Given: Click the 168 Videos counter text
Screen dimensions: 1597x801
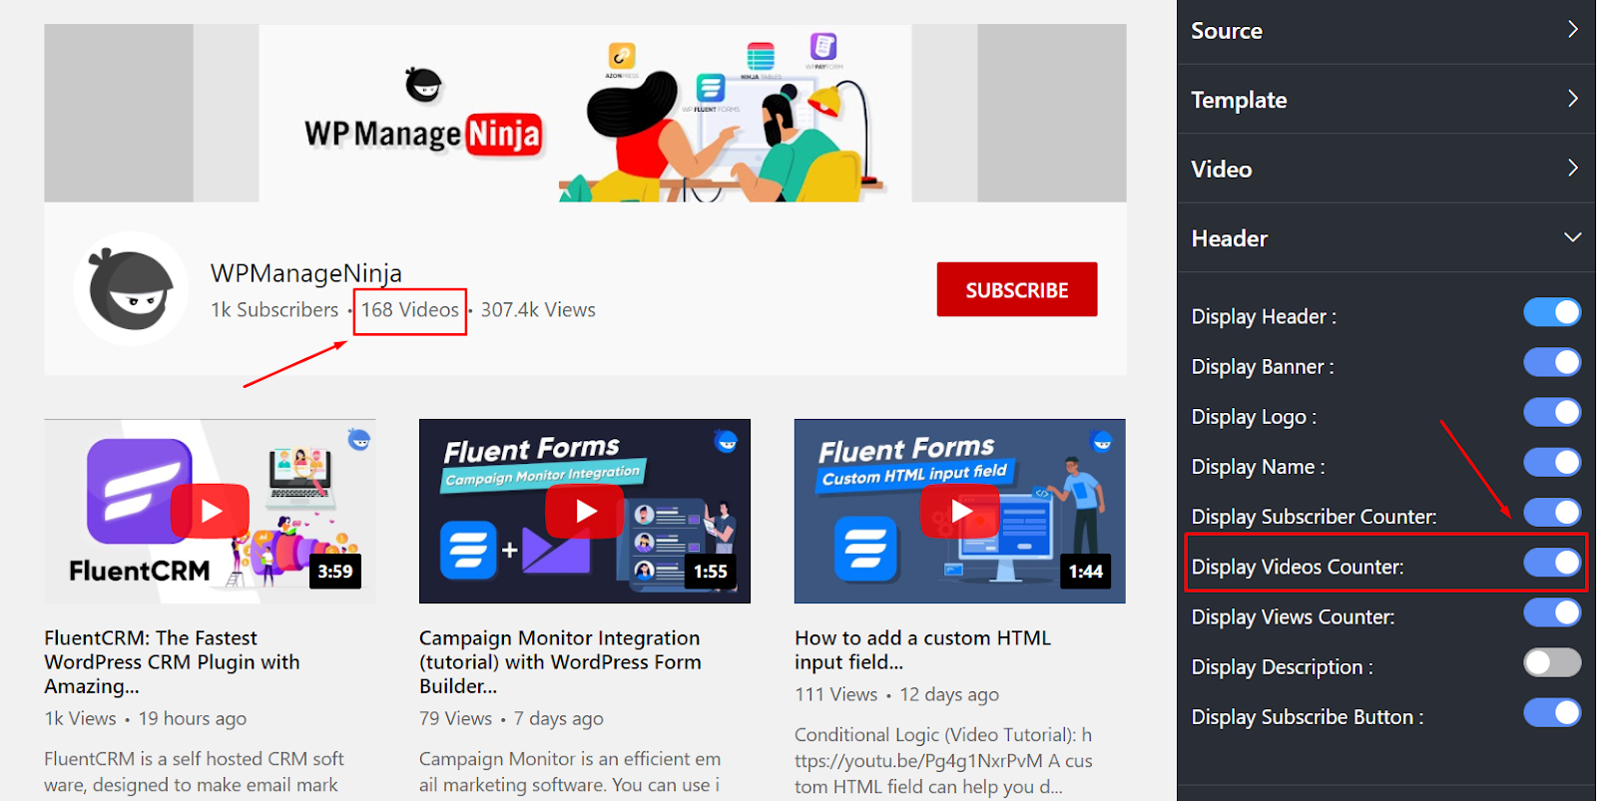Looking at the screenshot, I should [x=410, y=310].
